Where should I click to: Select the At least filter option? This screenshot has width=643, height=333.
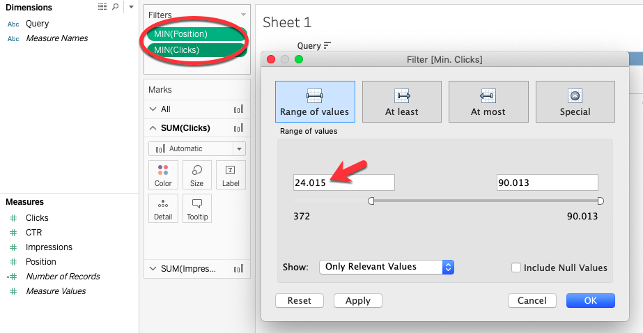pyautogui.click(x=401, y=102)
